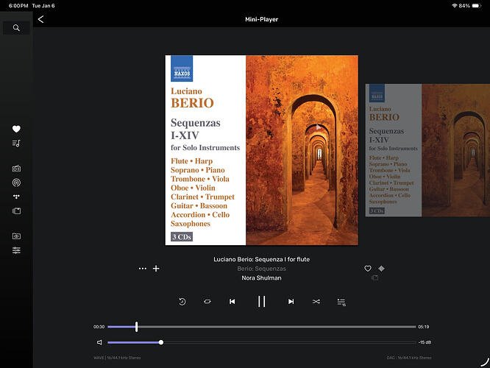Viewport: 490px width, 368px height.
Task: Open the three-dots more options menu
Action: pyautogui.click(x=143, y=268)
